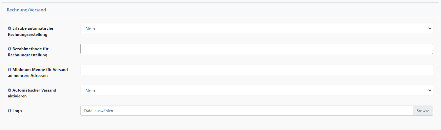
Task: Click the Browse button for Logo
Action: [423, 111]
